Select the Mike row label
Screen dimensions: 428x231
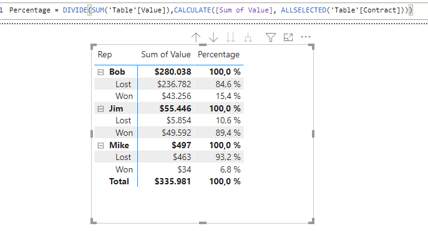119,145
